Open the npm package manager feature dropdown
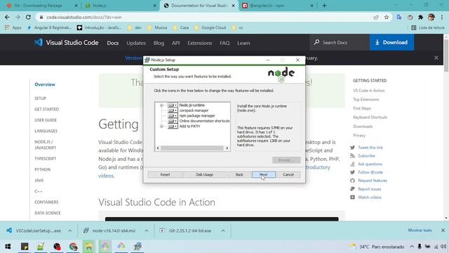The height and width of the screenshot is (253, 449). pyautogui.click(x=173, y=115)
